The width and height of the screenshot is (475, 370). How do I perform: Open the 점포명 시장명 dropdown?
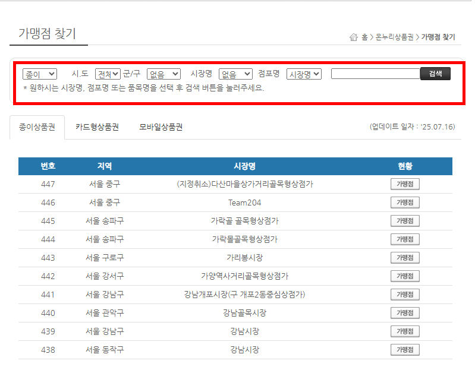point(304,74)
